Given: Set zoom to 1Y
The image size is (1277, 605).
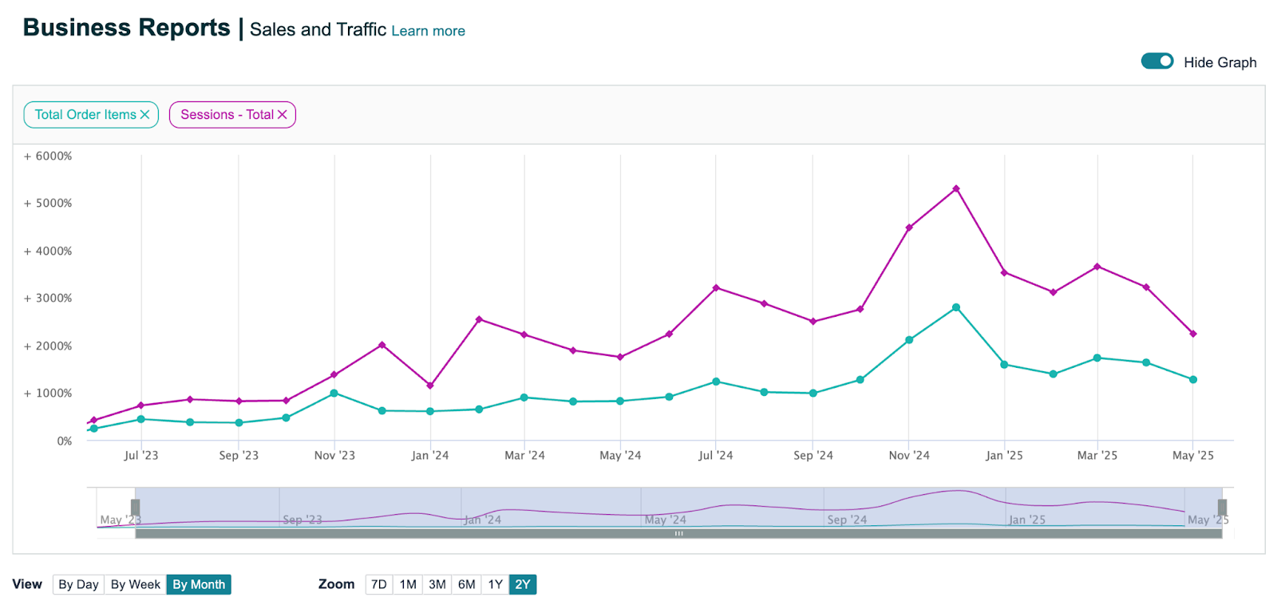Looking at the screenshot, I should pos(496,584).
